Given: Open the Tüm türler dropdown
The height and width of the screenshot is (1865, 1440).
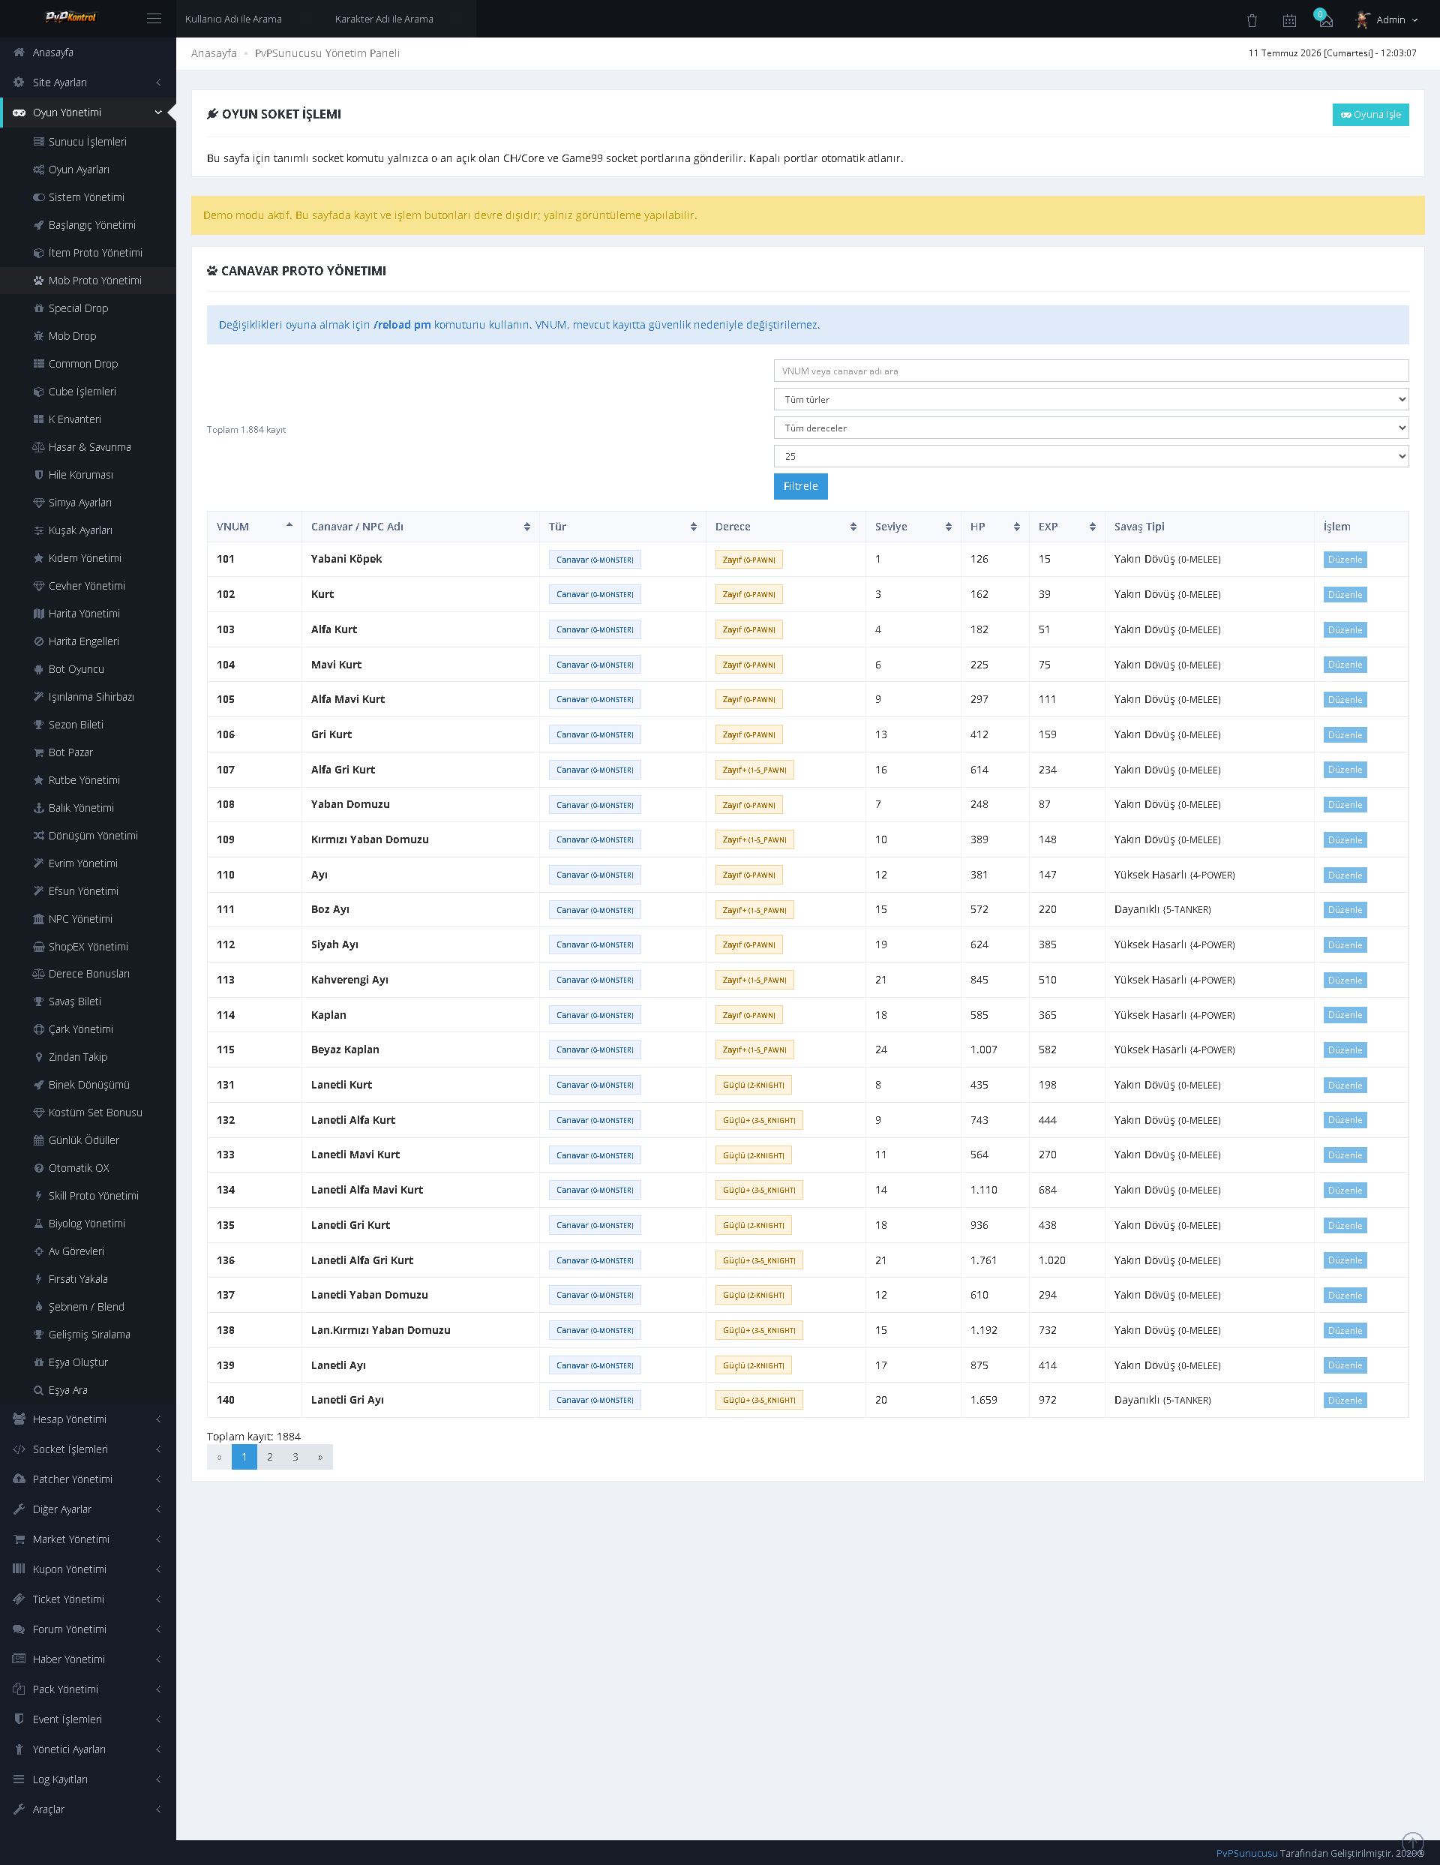Looking at the screenshot, I should coord(1091,400).
